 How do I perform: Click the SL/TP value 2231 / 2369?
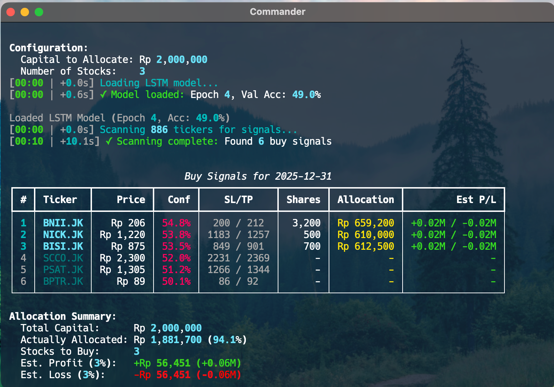[x=238, y=258]
